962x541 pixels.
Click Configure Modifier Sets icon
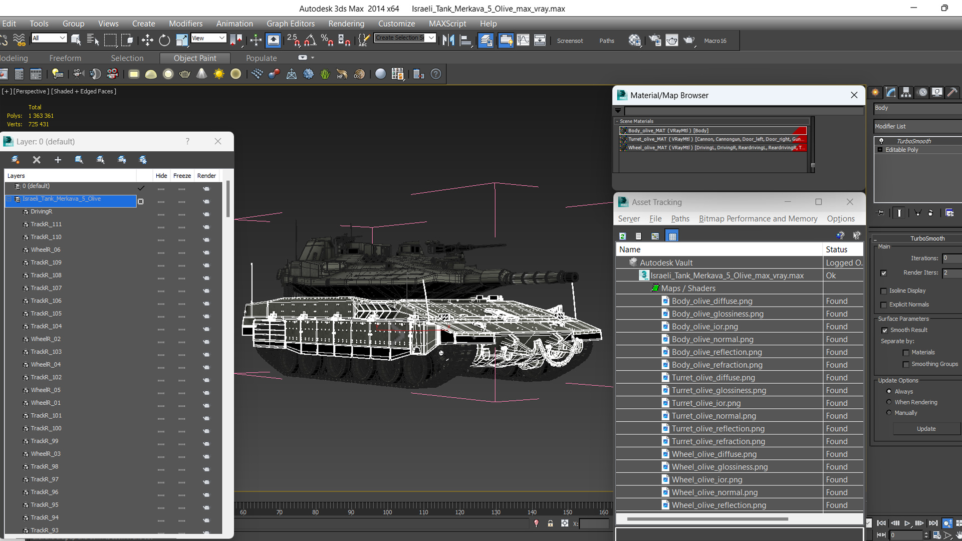click(x=949, y=213)
